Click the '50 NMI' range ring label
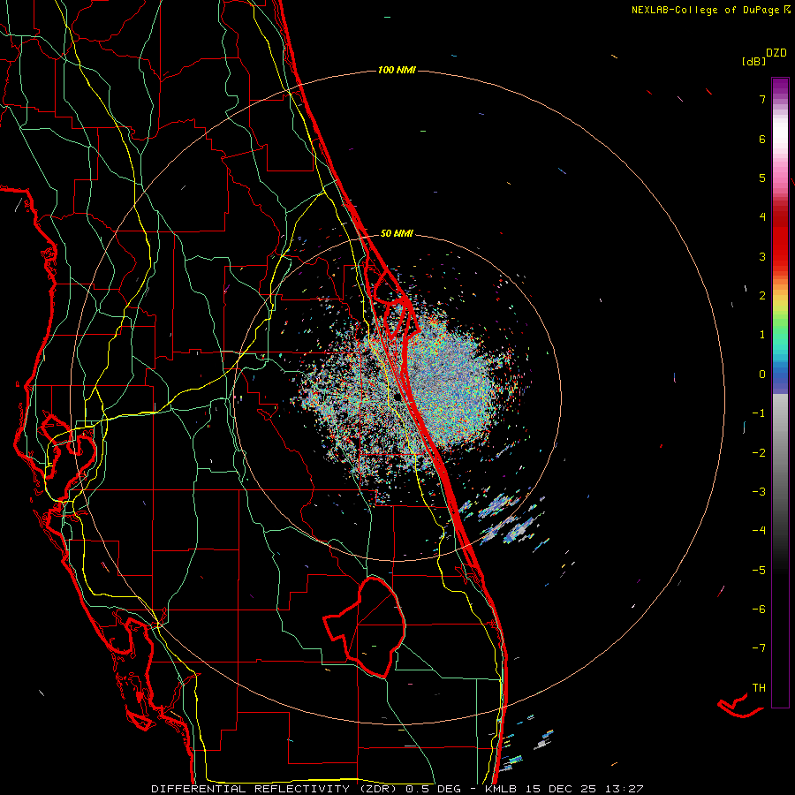 click(397, 234)
